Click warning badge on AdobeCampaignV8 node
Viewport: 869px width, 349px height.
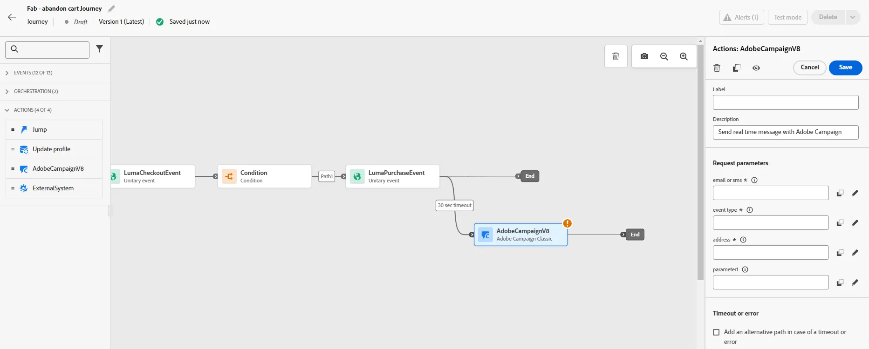(567, 223)
